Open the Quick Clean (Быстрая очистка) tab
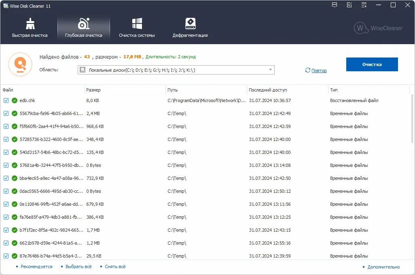The height and width of the screenshot is (275, 415). 30,28
